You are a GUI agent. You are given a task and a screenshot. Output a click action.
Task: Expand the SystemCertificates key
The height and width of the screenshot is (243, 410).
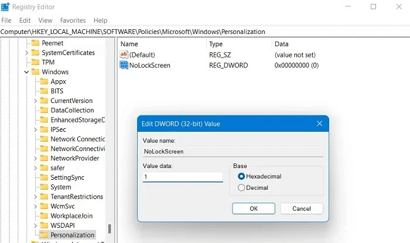click(26, 53)
